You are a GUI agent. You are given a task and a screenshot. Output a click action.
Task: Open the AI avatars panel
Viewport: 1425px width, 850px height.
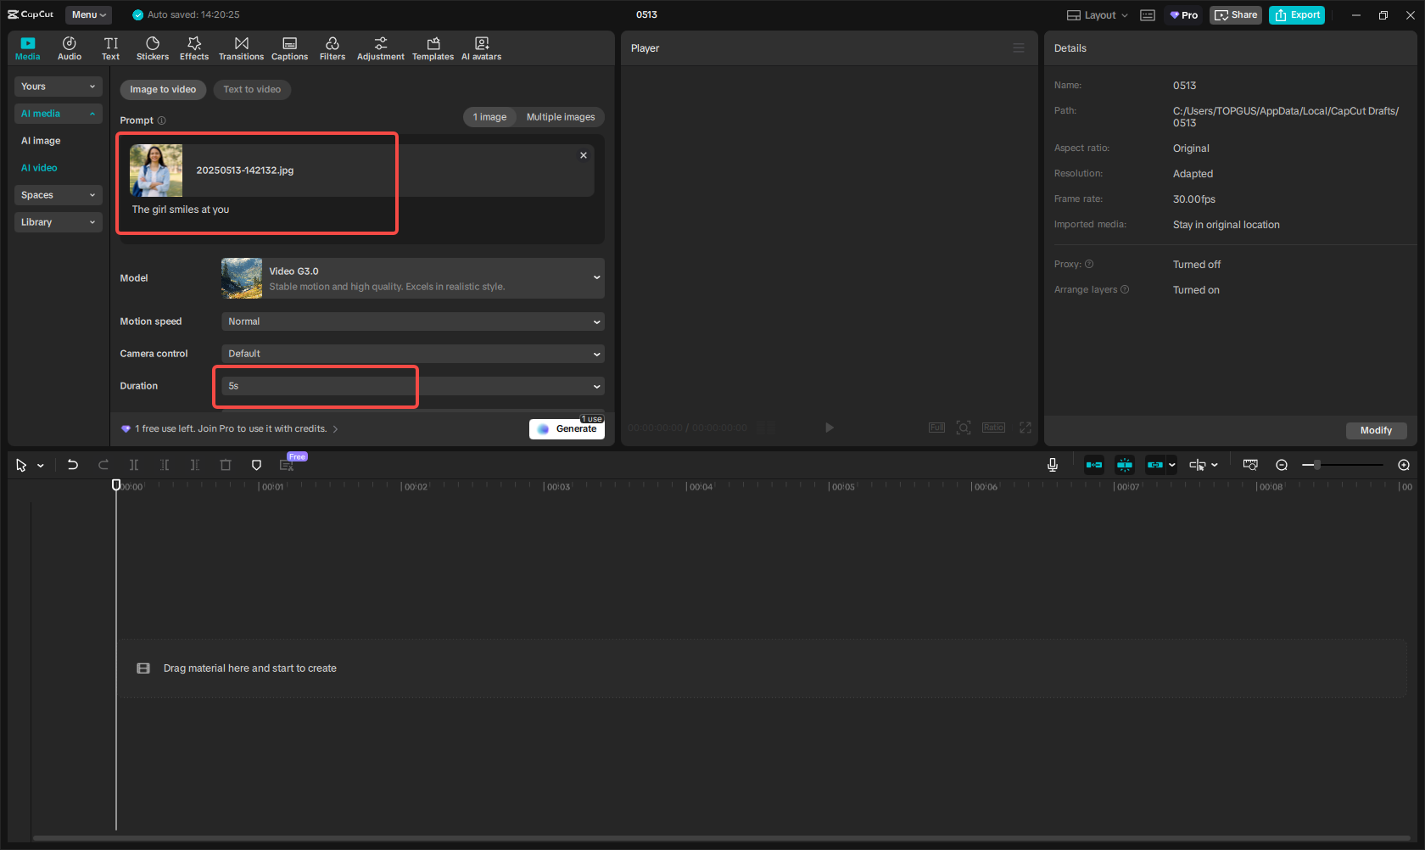(x=481, y=48)
